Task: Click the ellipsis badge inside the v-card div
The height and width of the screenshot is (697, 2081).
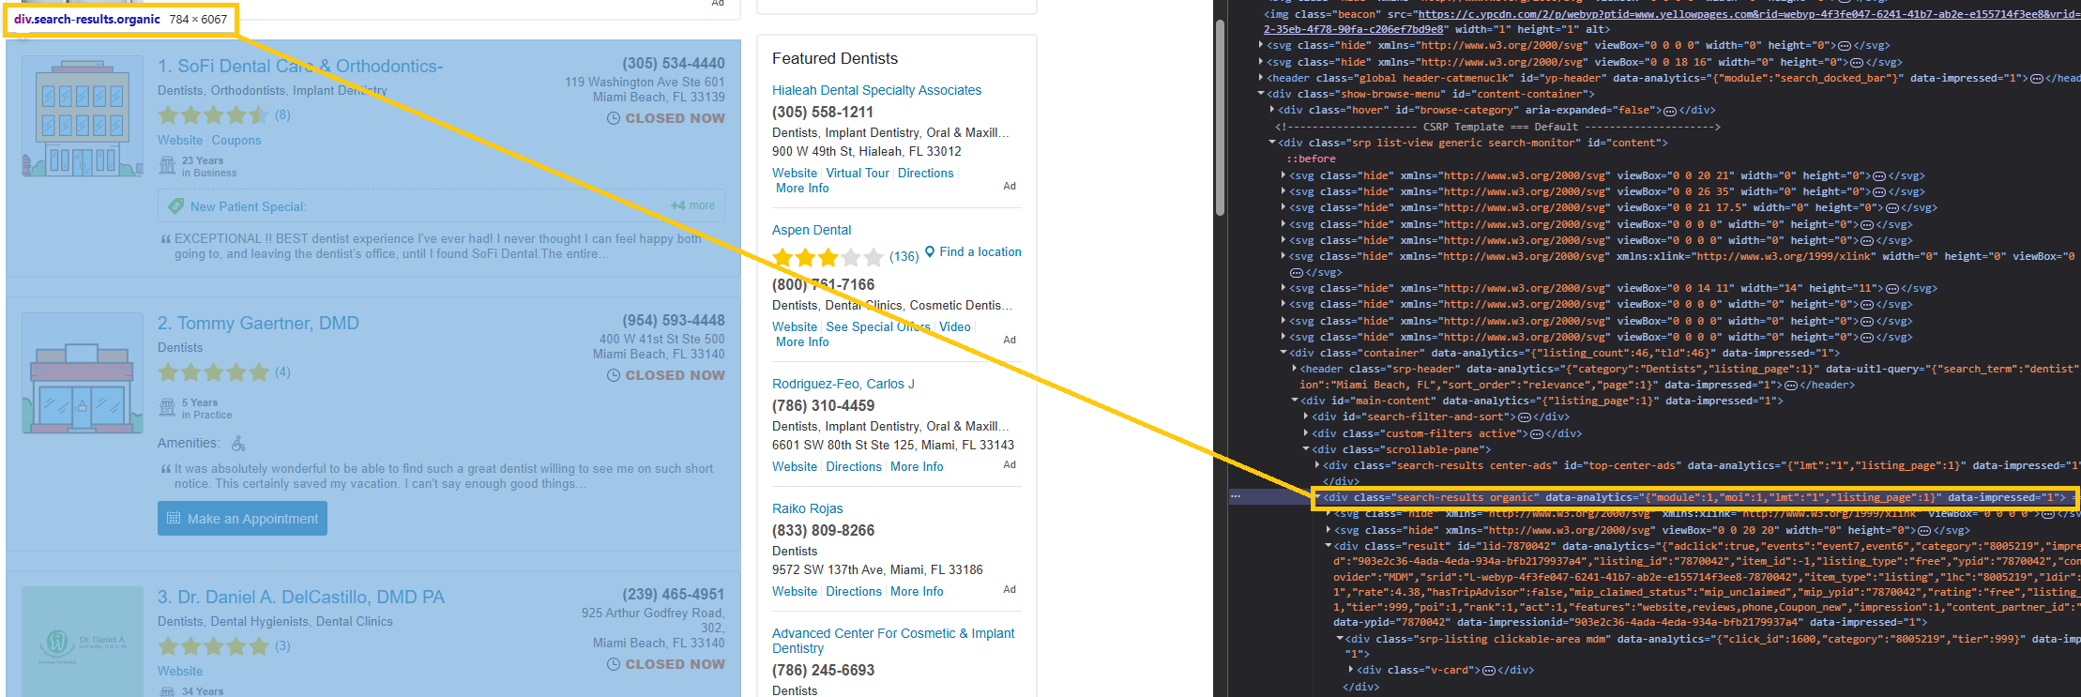Action: pos(1488,671)
